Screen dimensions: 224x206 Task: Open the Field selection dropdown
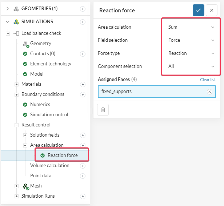191,40
